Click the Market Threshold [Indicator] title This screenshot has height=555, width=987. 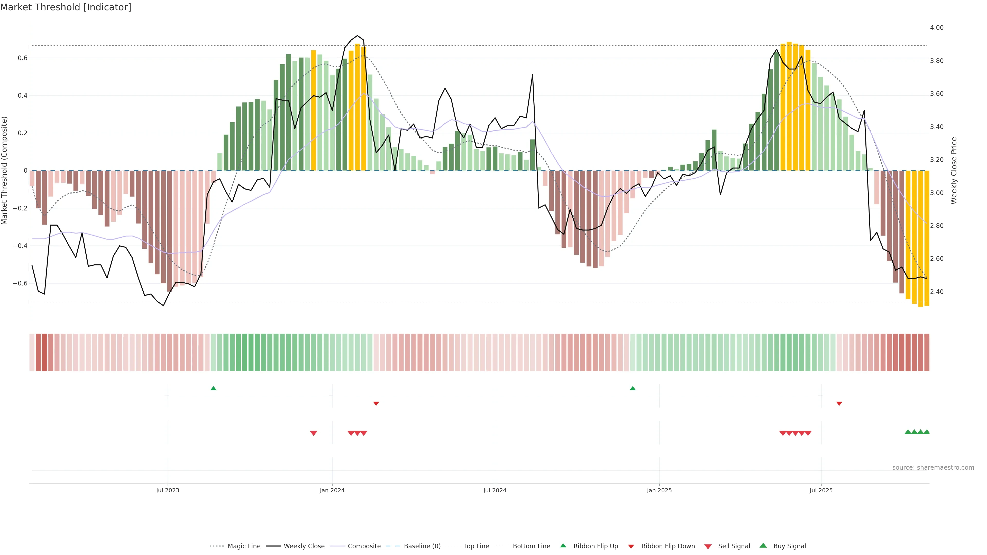point(66,7)
